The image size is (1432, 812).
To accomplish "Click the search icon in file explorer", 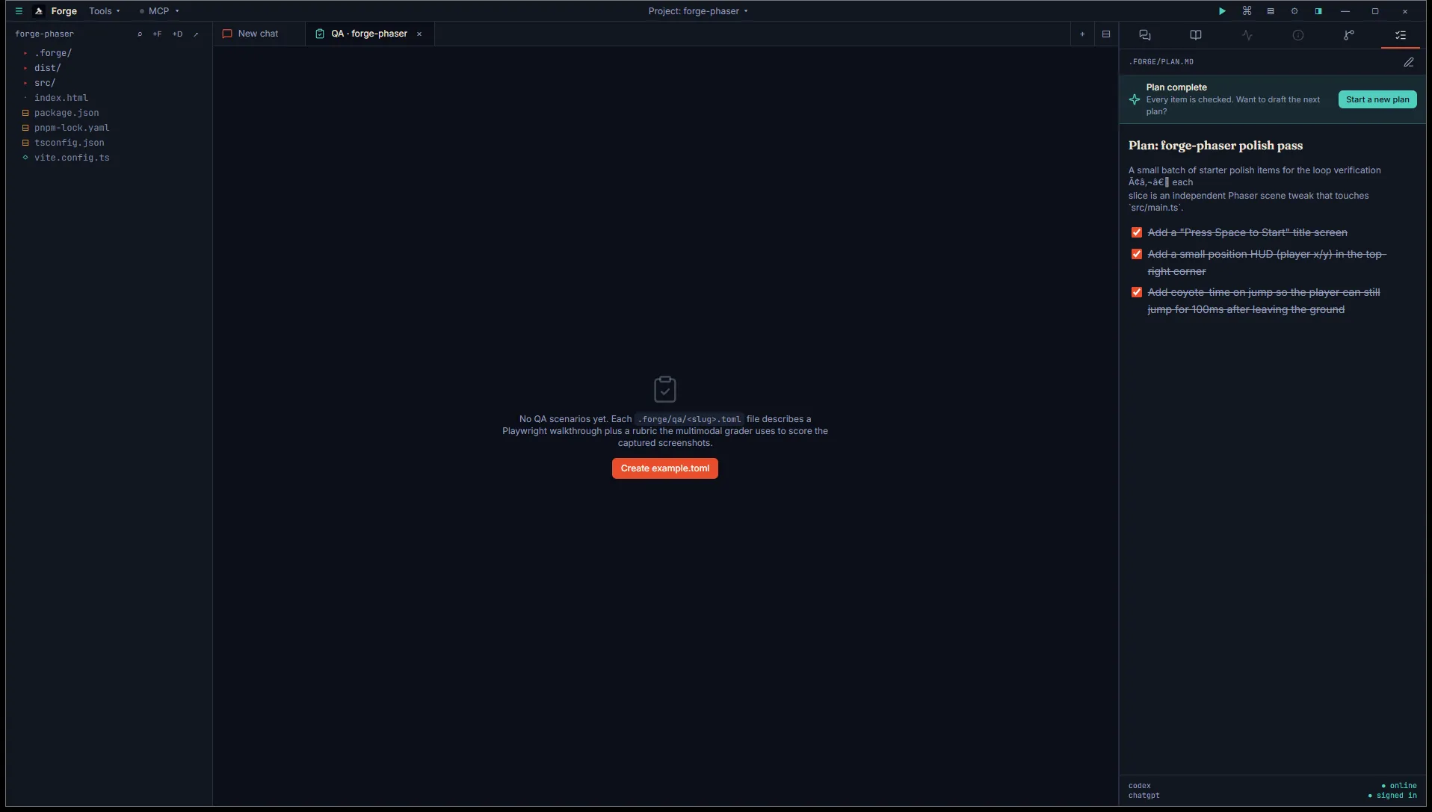I will (140, 34).
